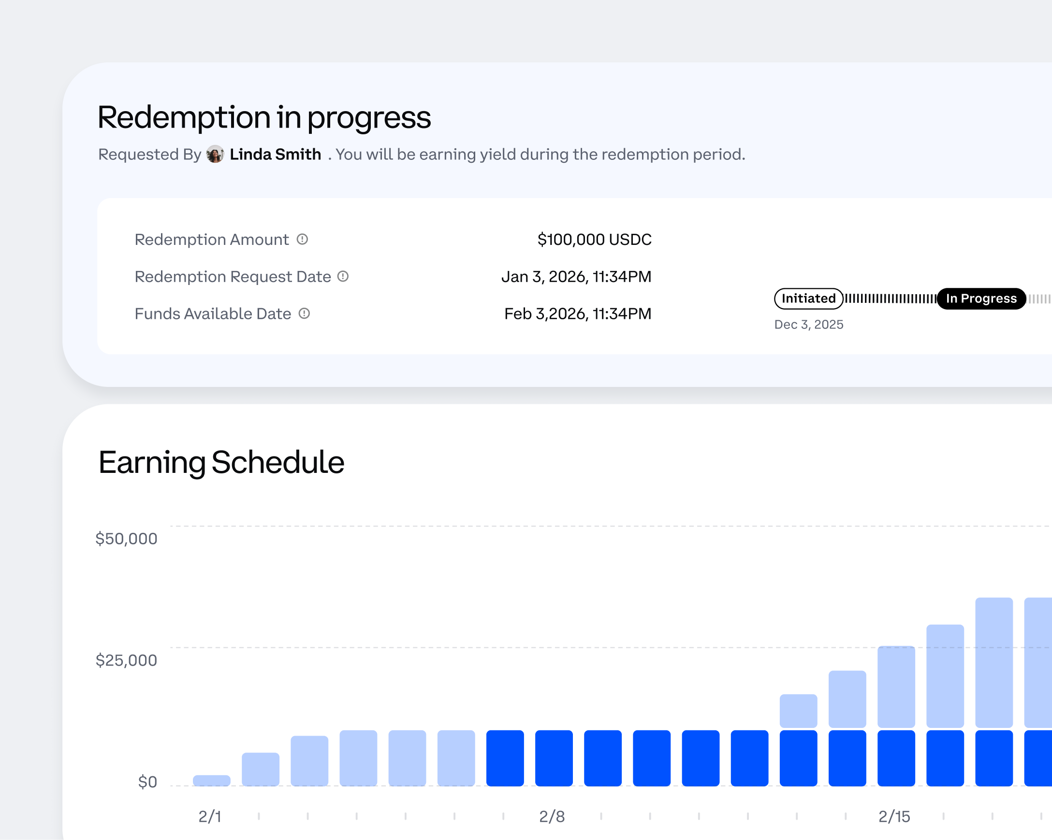Viewport: 1052px width, 840px height.
Task: Click info icon beside Redemption Request Date
Action: [343, 276]
